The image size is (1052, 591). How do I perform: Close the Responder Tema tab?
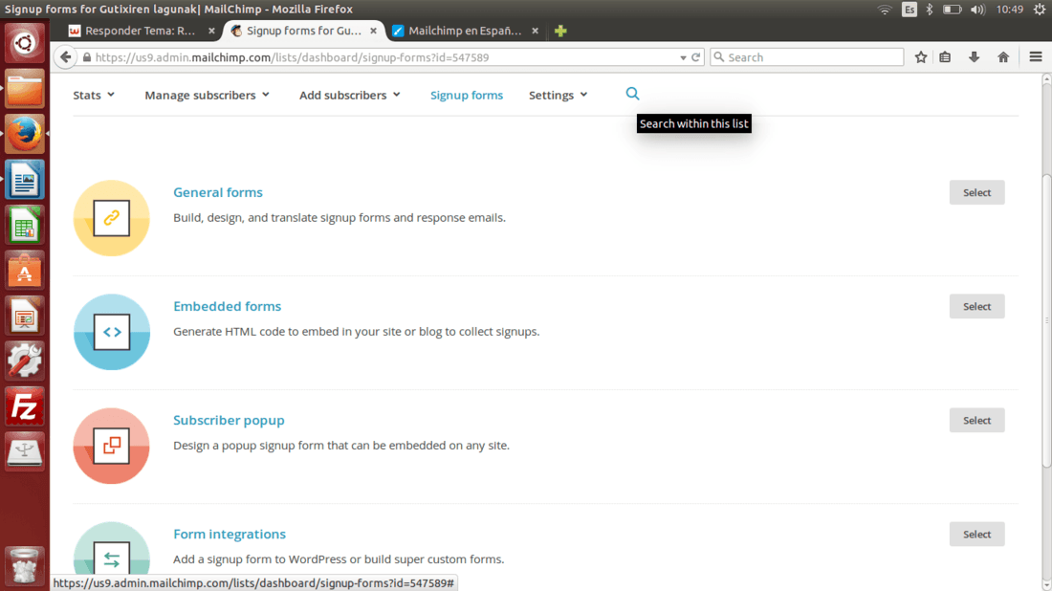click(211, 31)
